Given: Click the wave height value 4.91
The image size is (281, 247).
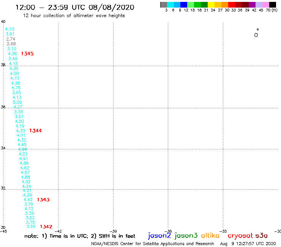Looking at the screenshot, I should point(24,158).
